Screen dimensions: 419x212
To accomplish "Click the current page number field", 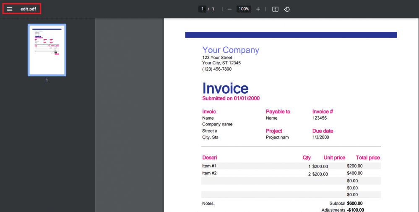I will pos(202,9).
